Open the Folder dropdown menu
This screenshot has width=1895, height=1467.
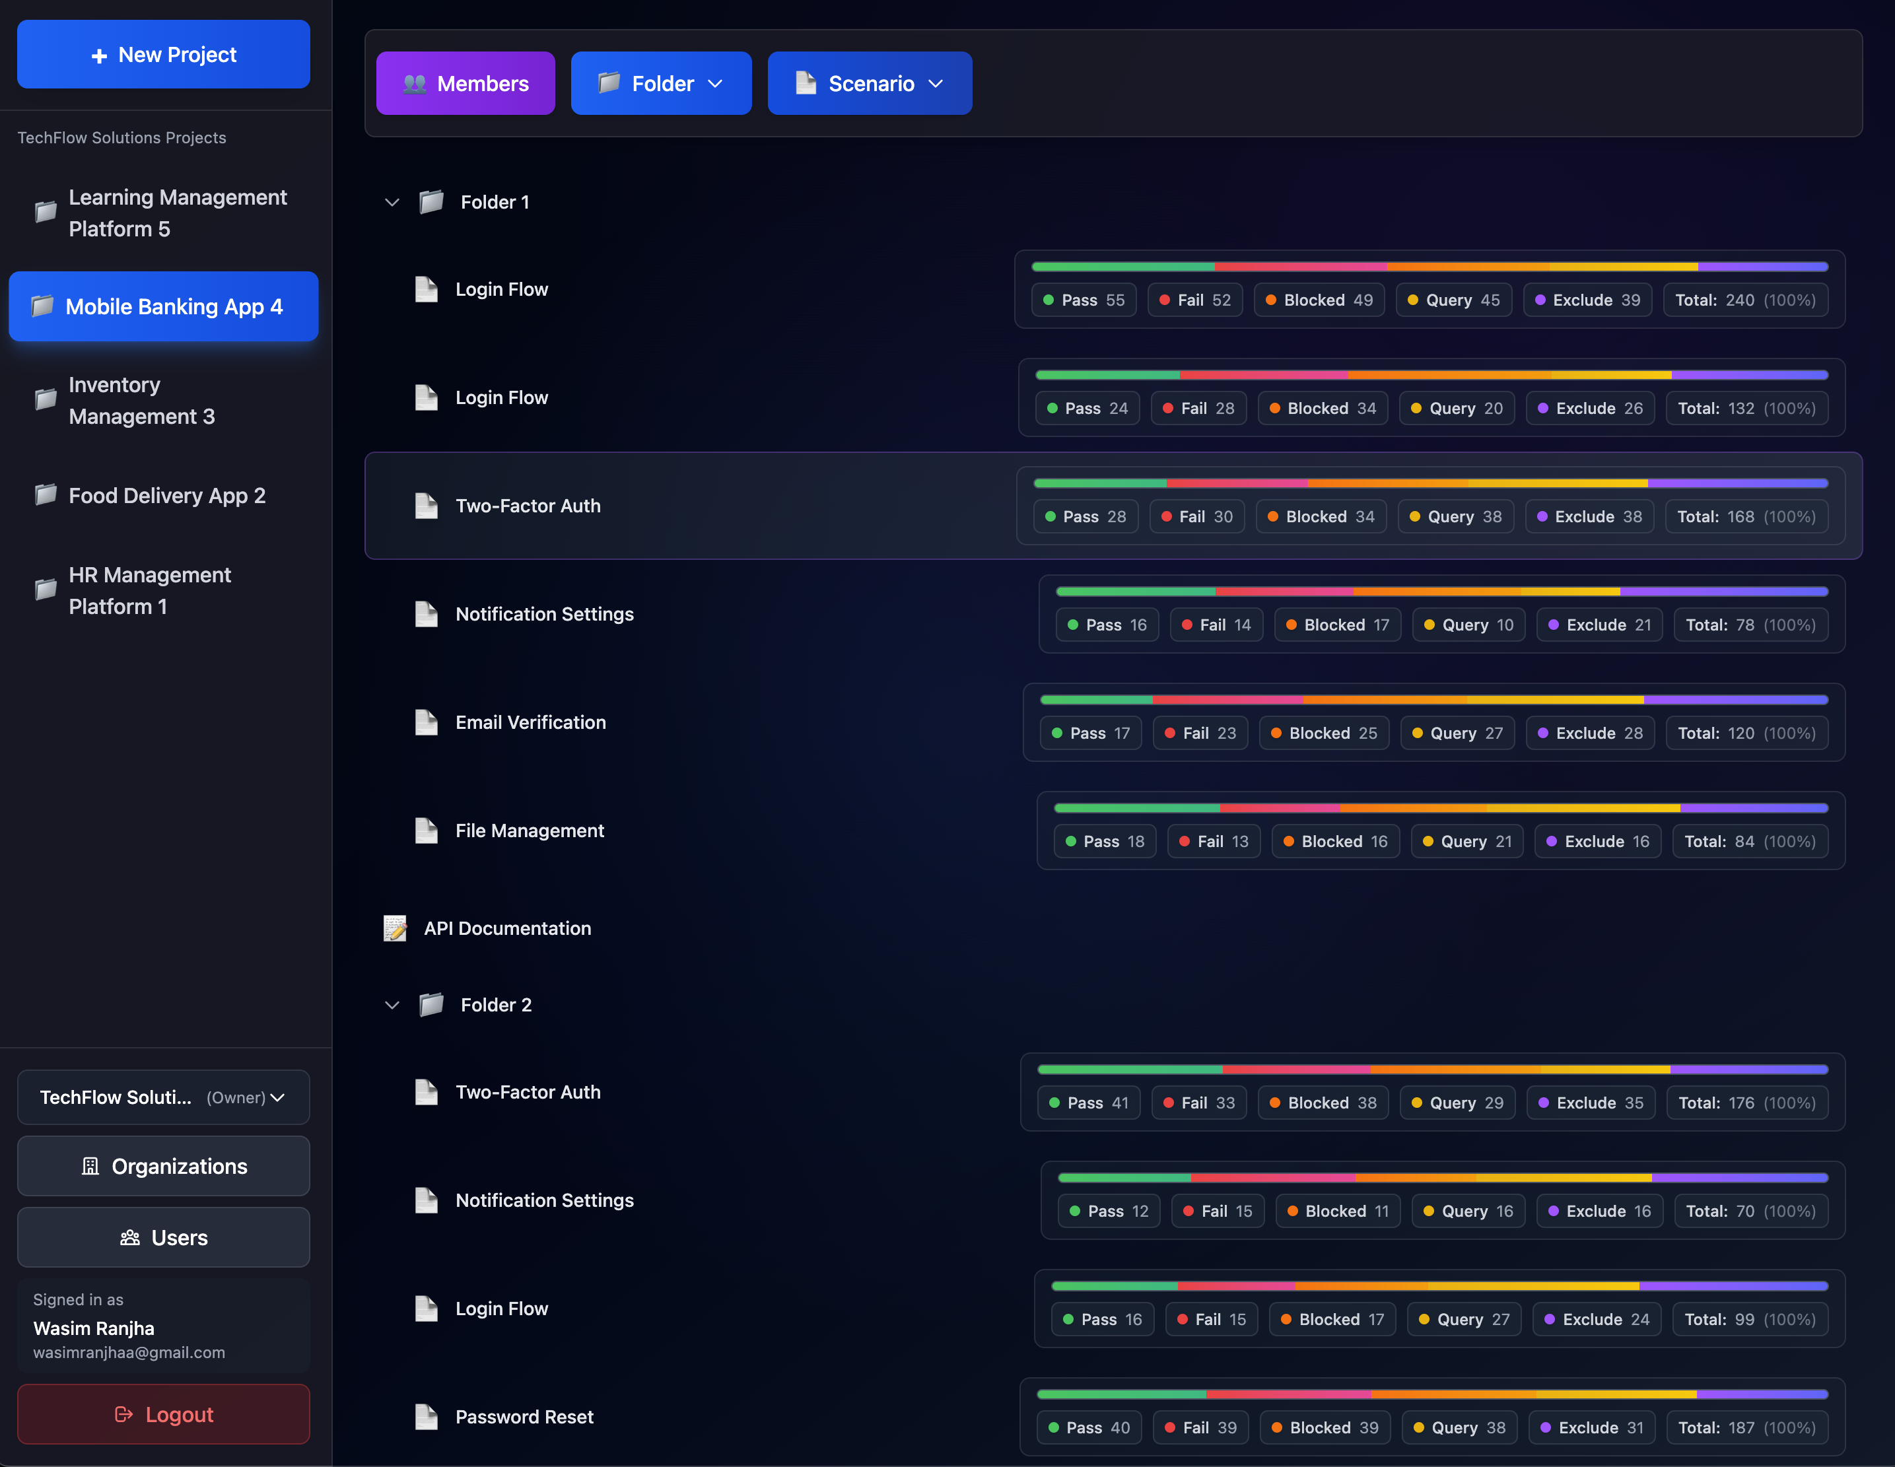[661, 83]
